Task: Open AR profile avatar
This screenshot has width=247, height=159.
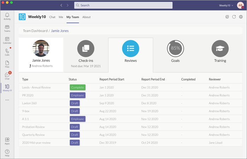Action: tap(240, 5)
